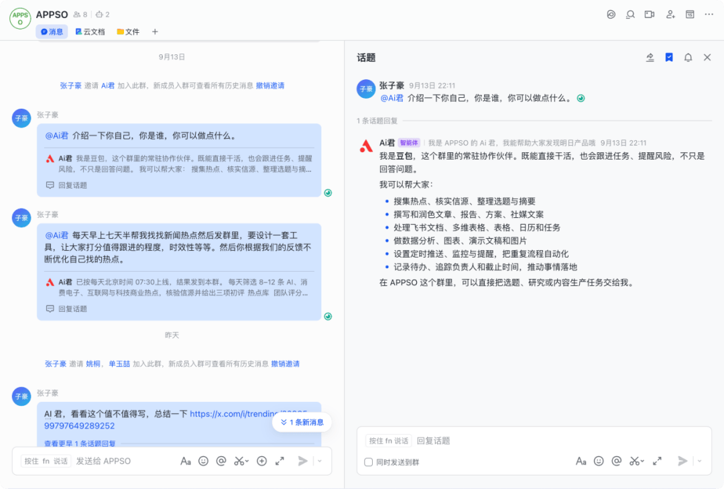Click 按住 fn 说话 in main chat input
The width and height of the screenshot is (724, 489).
(x=46, y=461)
